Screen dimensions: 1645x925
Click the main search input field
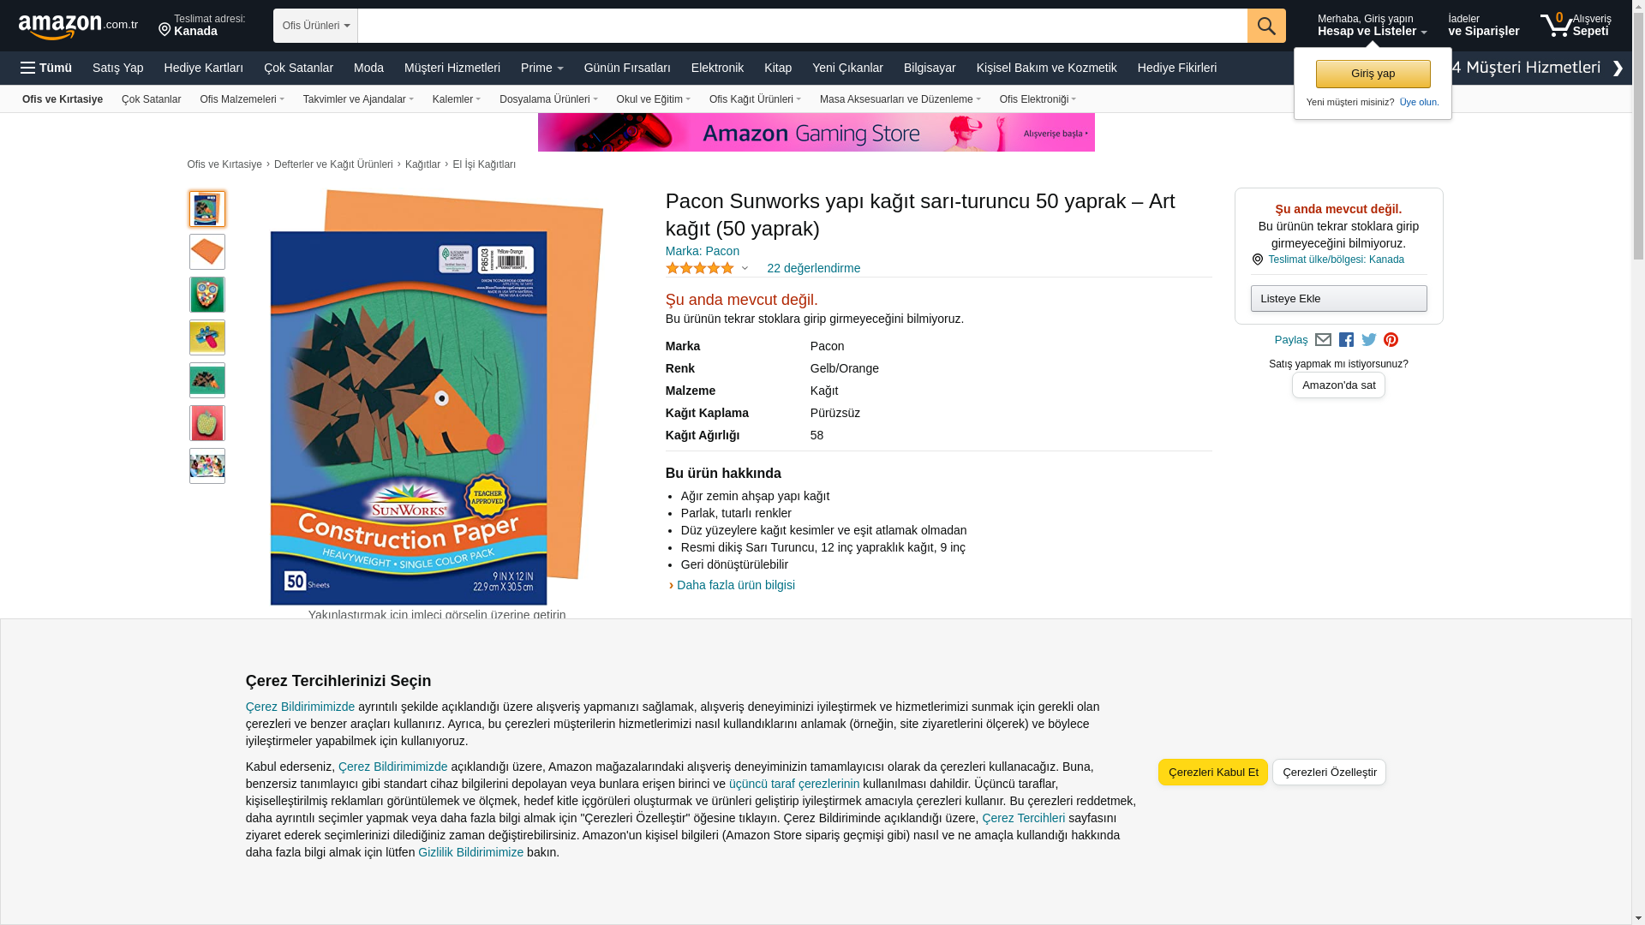click(x=802, y=26)
